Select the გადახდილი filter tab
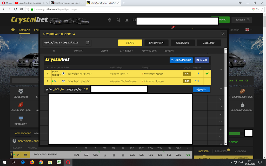 pyautogui.click(x=156, y=43)
